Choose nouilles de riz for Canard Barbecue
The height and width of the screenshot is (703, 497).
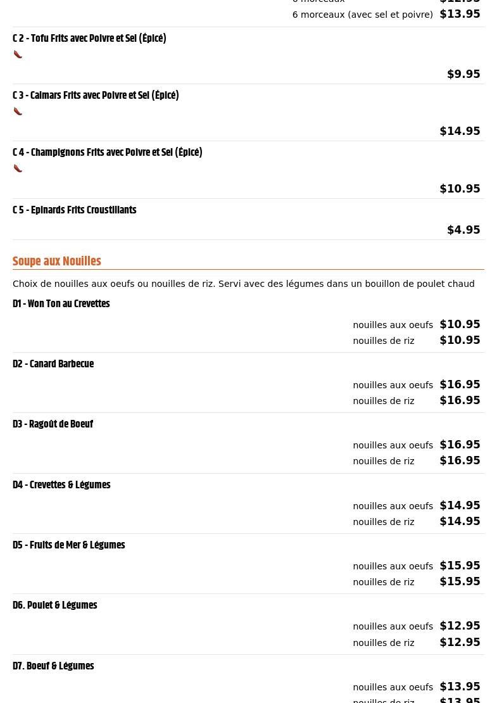click(x=384, y=401)
